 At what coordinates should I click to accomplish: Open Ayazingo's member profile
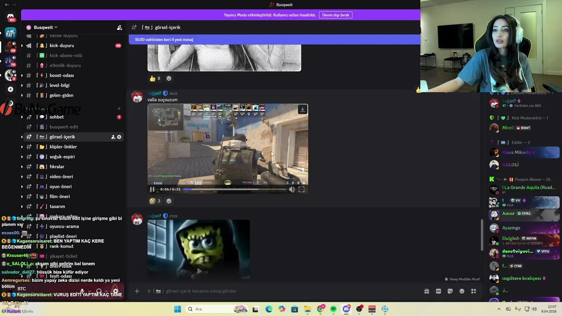coord(523,228)
